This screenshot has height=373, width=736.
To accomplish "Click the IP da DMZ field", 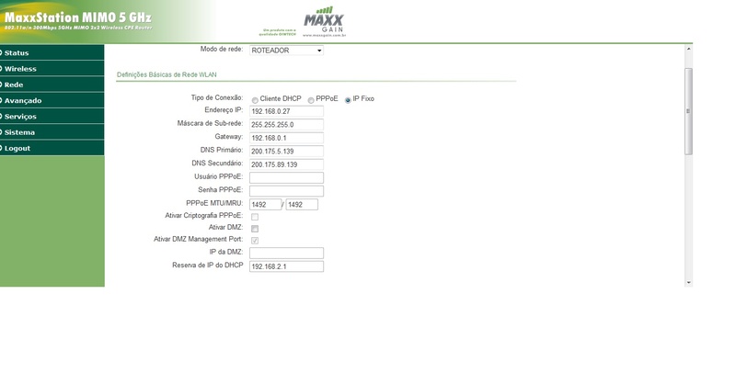I will coord(286,253).
